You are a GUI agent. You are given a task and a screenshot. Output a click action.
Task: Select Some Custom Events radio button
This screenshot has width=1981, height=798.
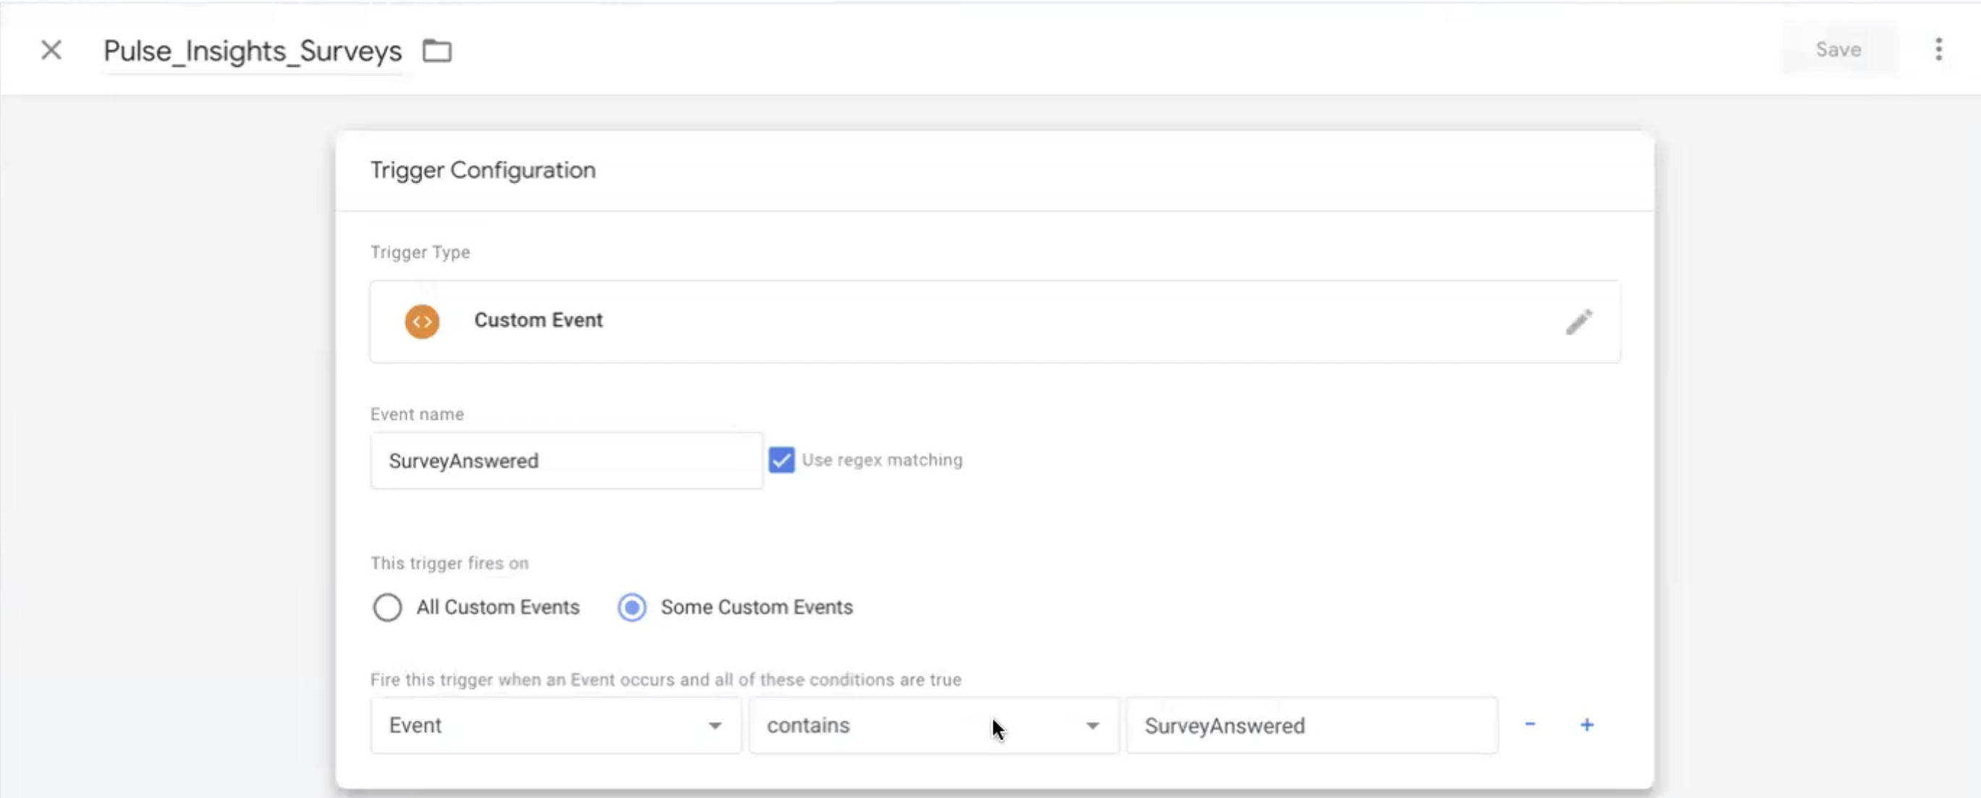coord(632,608)
